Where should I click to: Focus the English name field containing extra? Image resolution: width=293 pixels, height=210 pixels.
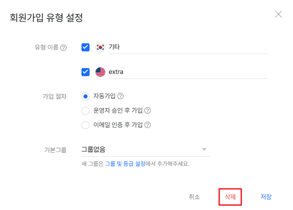click(188, 72)
